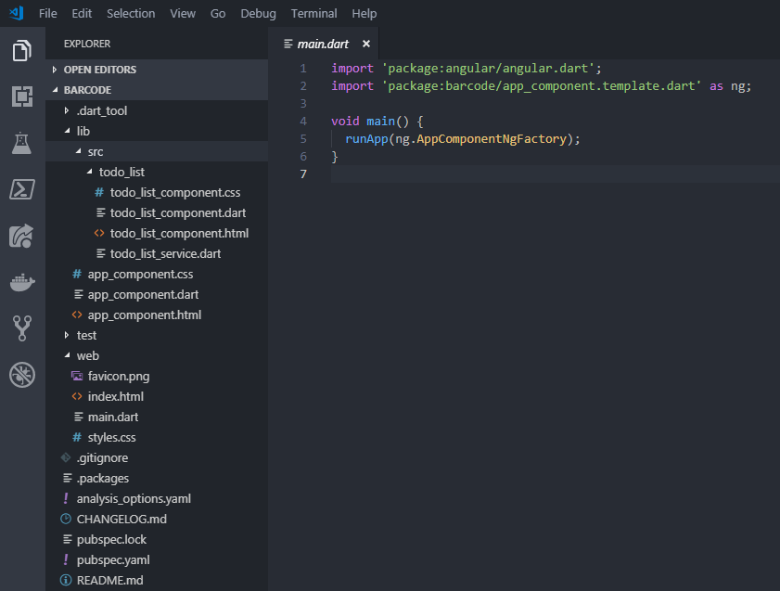Expand the .dart_tool folder
The width and height of the screenshot is (780, 591).
[101, 110]
